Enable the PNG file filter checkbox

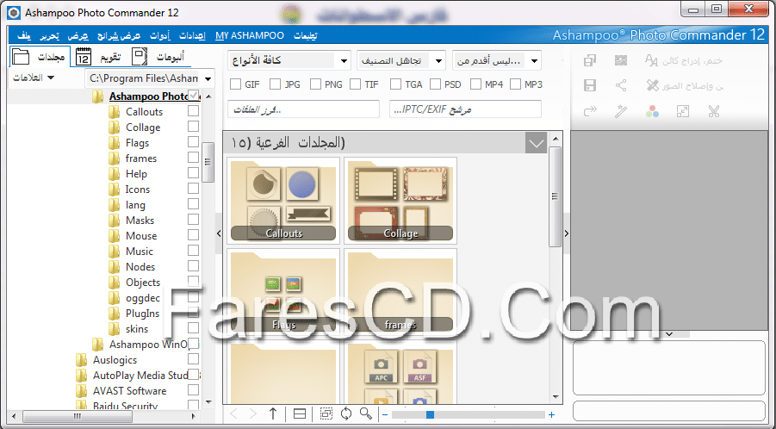[315, 84]
